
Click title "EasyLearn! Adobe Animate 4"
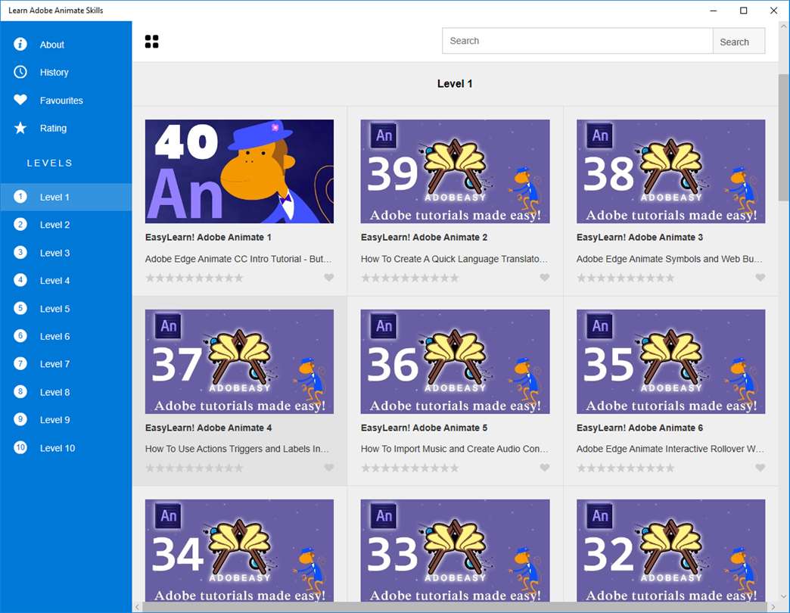click(x=208, y=428)
